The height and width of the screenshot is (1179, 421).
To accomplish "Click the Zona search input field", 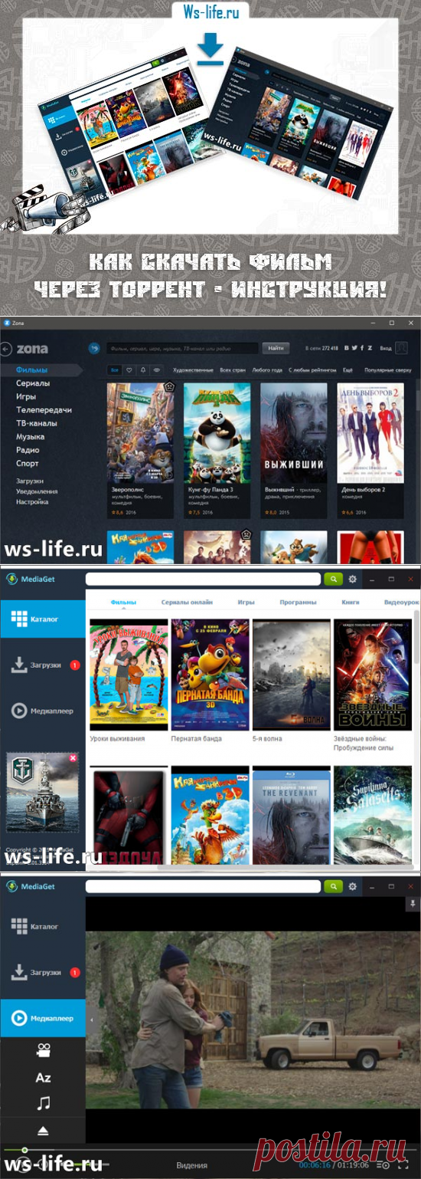I will [x=183, y=348].
